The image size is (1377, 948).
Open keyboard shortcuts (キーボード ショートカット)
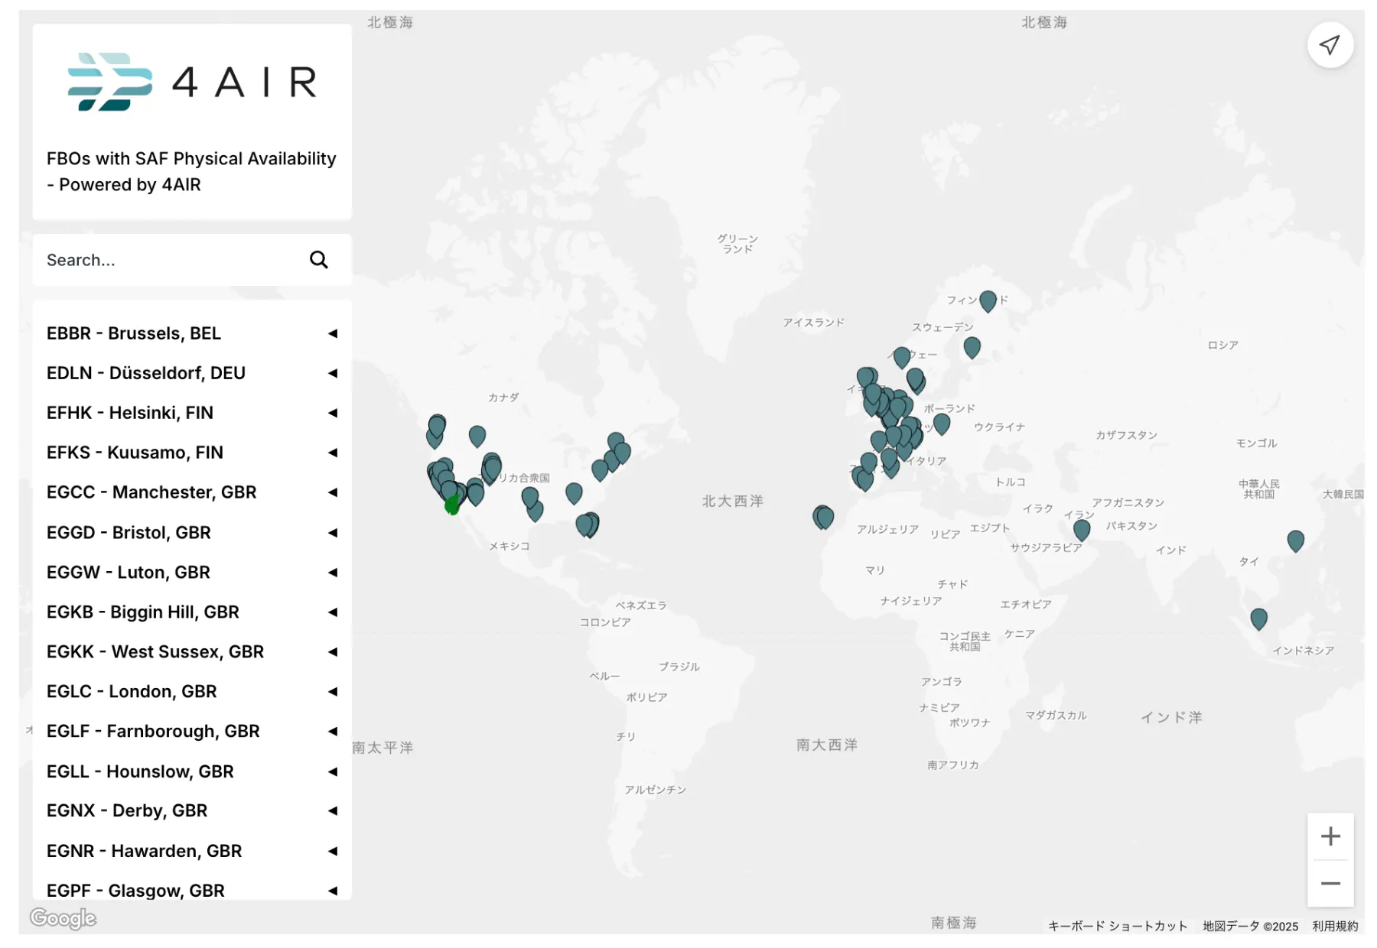point(1117,926)
